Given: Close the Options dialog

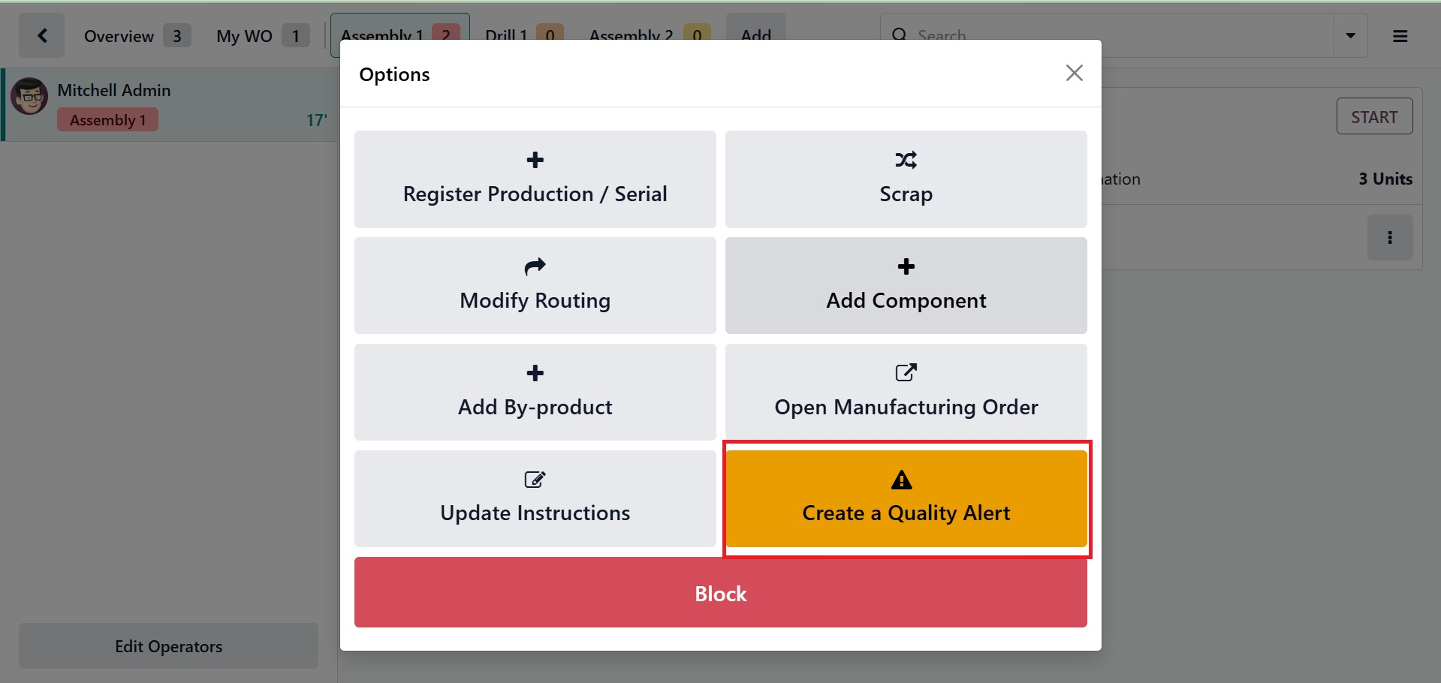Looking at the screenshot, I should pyautogui.click(x=1075, y=73).
